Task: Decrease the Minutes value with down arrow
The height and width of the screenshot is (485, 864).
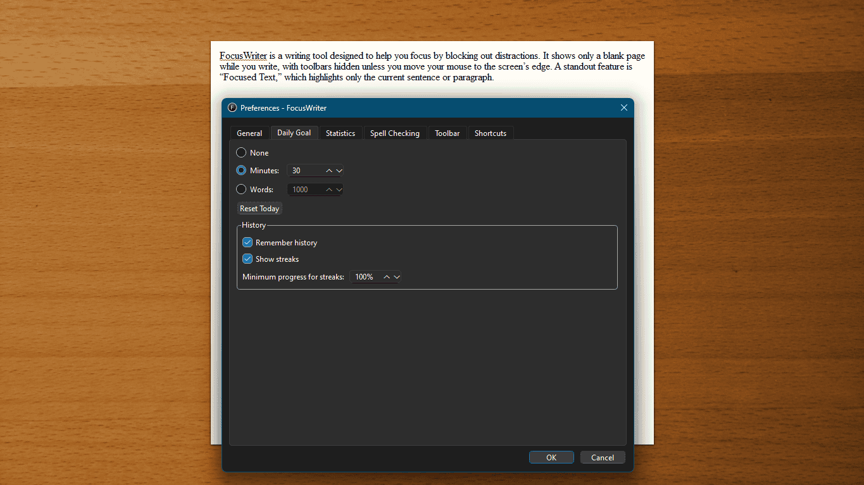Action: [339, 171]
